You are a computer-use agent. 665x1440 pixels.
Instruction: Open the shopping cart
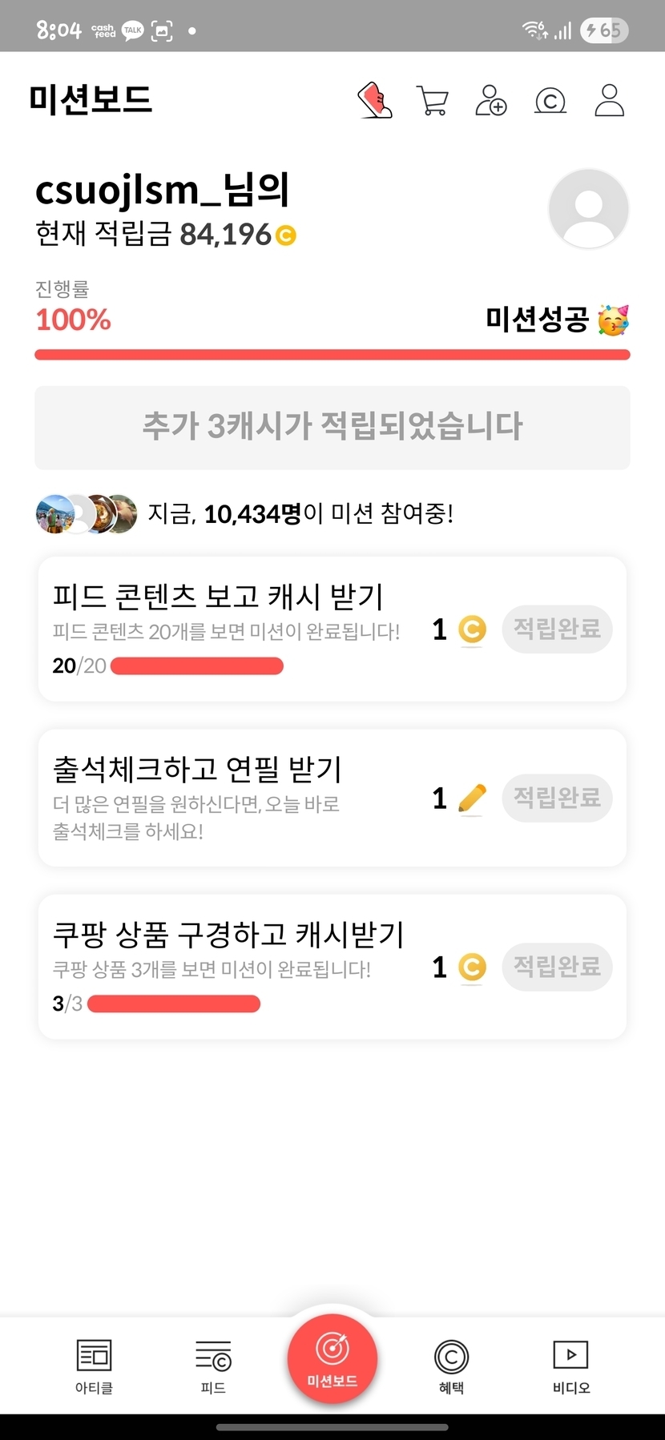433,101
